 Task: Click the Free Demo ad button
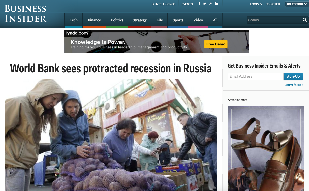coord(216,44)
